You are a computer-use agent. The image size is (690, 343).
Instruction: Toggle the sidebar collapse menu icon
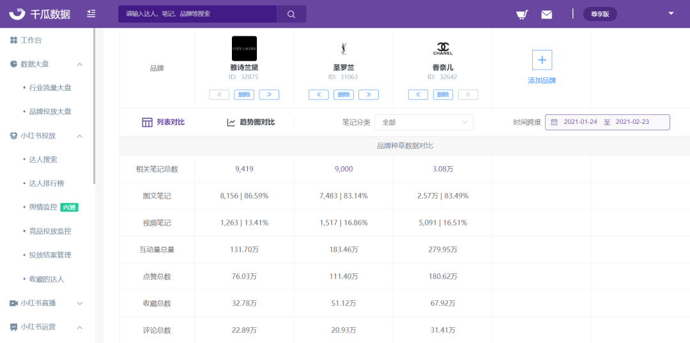point(91,13)
